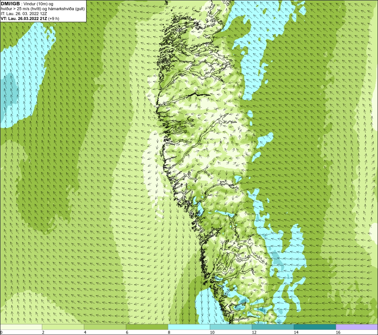Click the 'IT: Lau. 26. 03. 2022 12Z' line
The width and height of the screenshot is (378, 335).
pyautogui.click(x=24, y=14)
